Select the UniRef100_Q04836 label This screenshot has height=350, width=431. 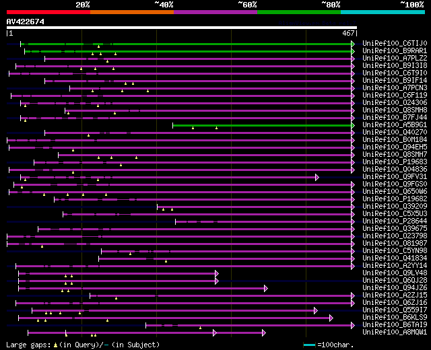click(395, 170)
